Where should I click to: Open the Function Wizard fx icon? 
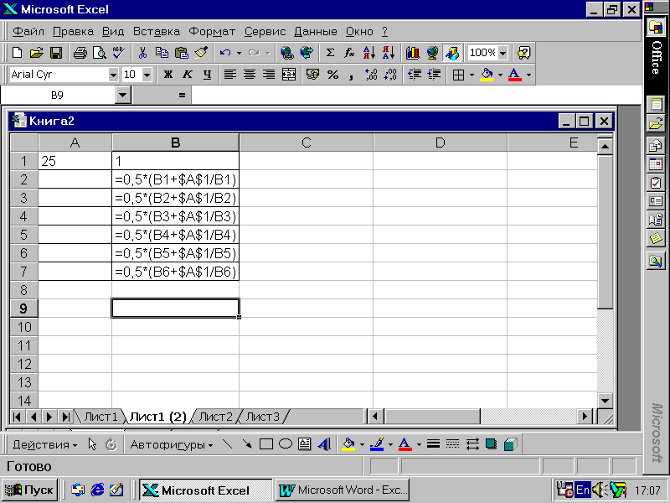pos(349,53)
